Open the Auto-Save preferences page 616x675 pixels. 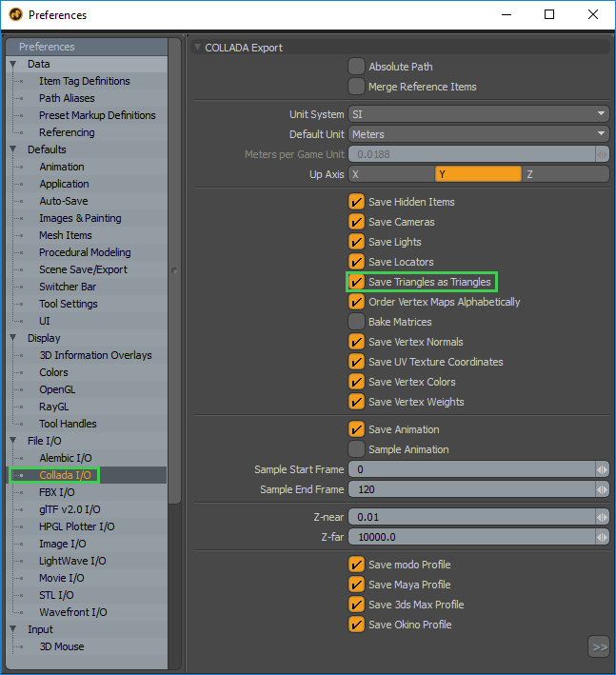(63, 201)
